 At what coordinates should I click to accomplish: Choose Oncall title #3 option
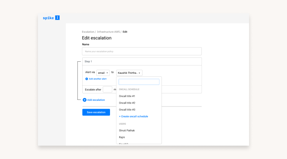127,110
